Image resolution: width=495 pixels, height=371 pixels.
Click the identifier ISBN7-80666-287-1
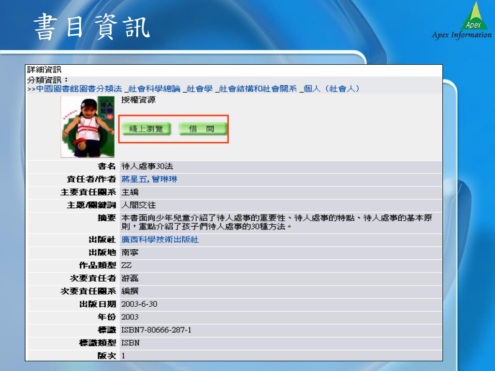click(x=156, y=330)
